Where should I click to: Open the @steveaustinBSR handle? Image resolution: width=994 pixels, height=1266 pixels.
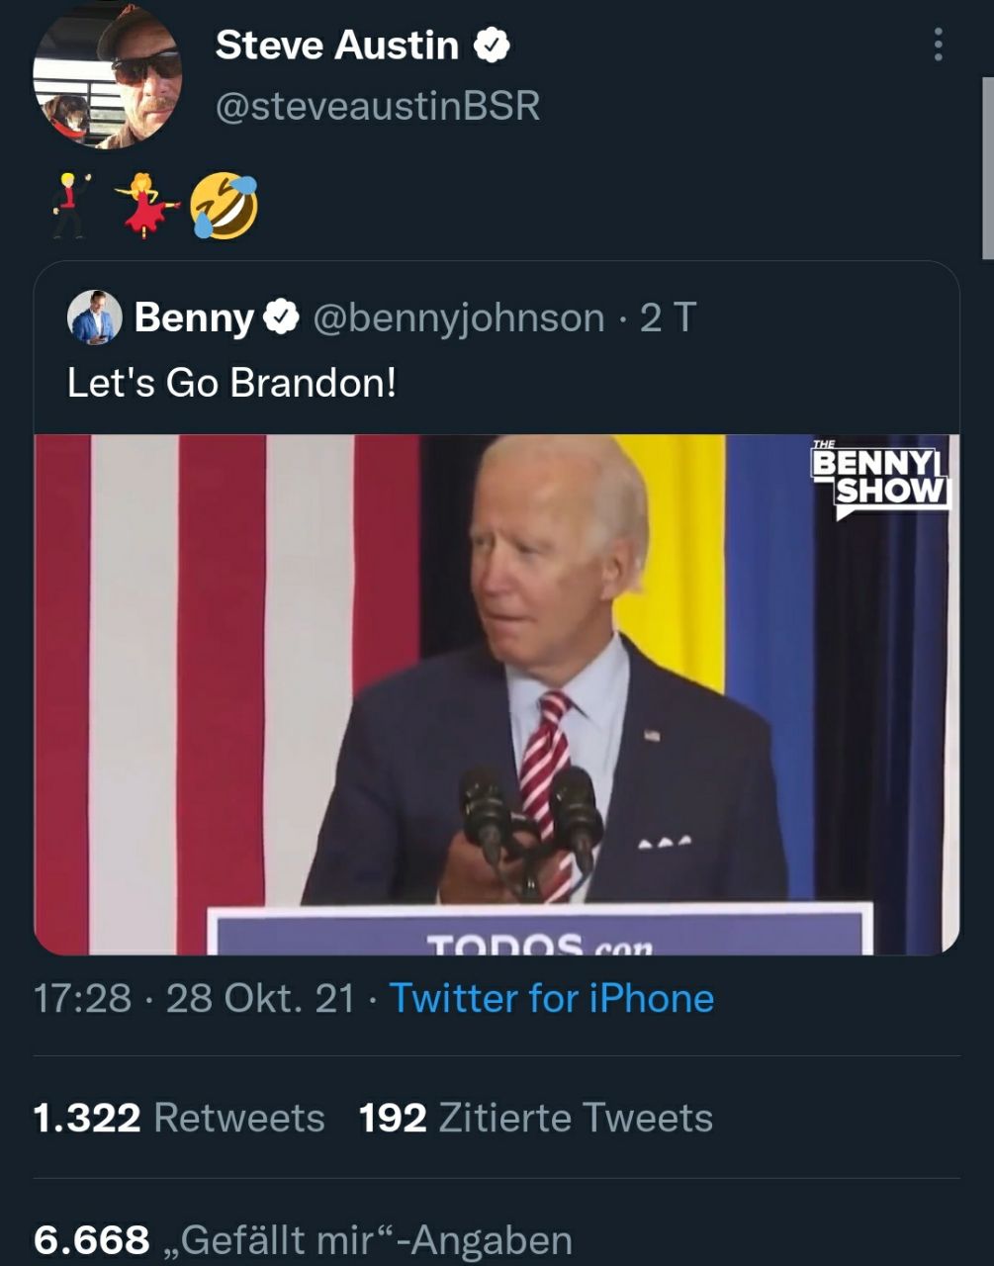coord(378,106)
